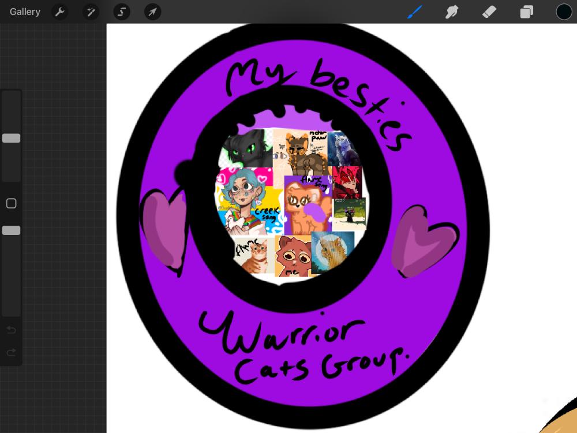The image size is (577, 433).
Task: Select the Eraser tool
Action: coord(489,12)
